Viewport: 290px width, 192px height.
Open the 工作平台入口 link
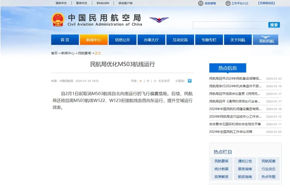click(x=240, y=3)
